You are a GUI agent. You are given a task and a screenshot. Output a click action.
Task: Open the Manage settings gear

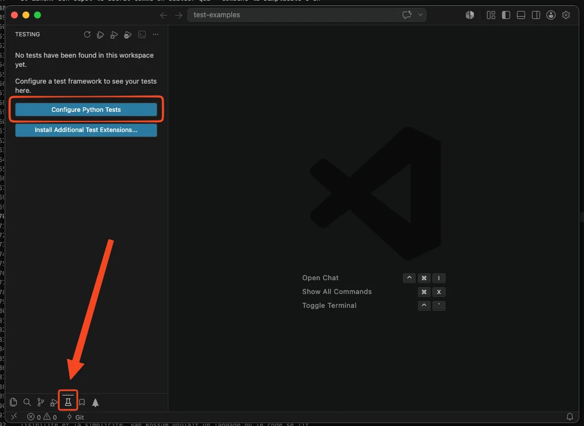[x=566, y=15]
